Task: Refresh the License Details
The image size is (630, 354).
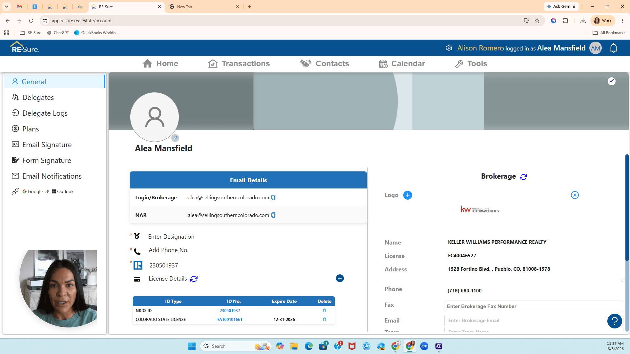Action: 194,279
